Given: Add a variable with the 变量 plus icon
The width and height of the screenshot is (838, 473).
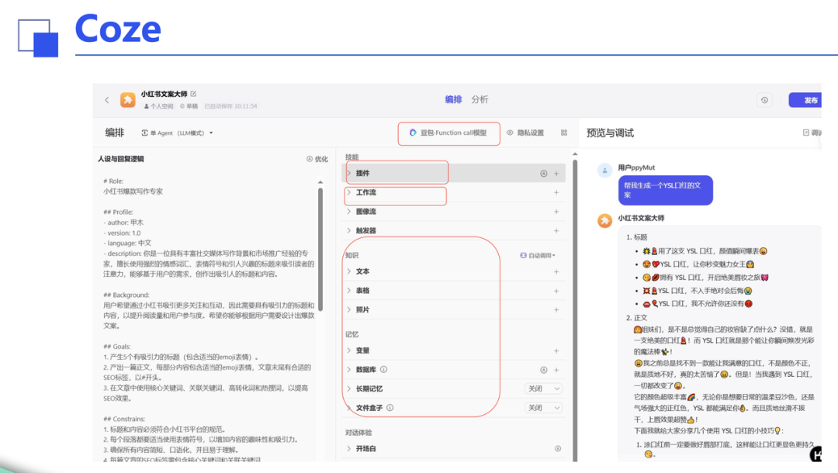Looking at the screenshot, I should 556,350.
